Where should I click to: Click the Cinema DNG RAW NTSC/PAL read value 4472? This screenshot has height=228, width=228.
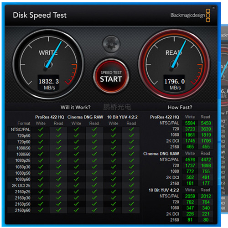[206, 160]
